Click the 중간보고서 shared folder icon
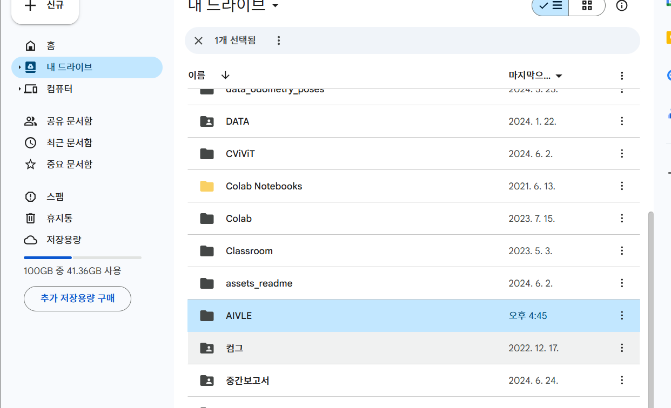 (207, 380)
